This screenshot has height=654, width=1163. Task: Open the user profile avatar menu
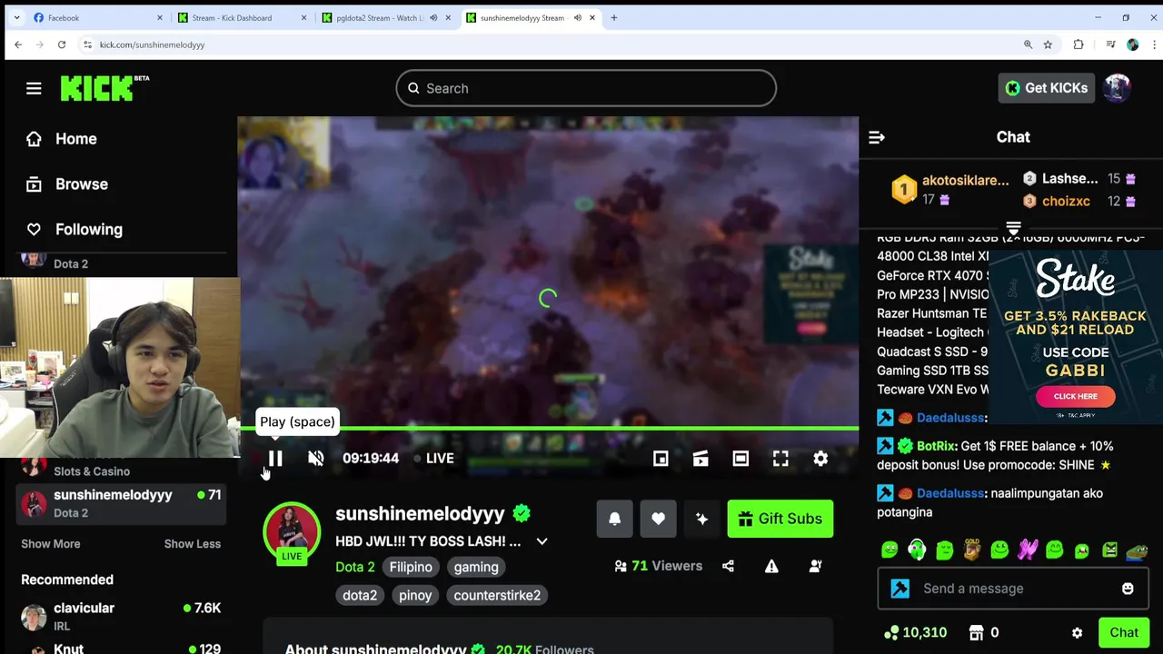tap(1117, 88)
